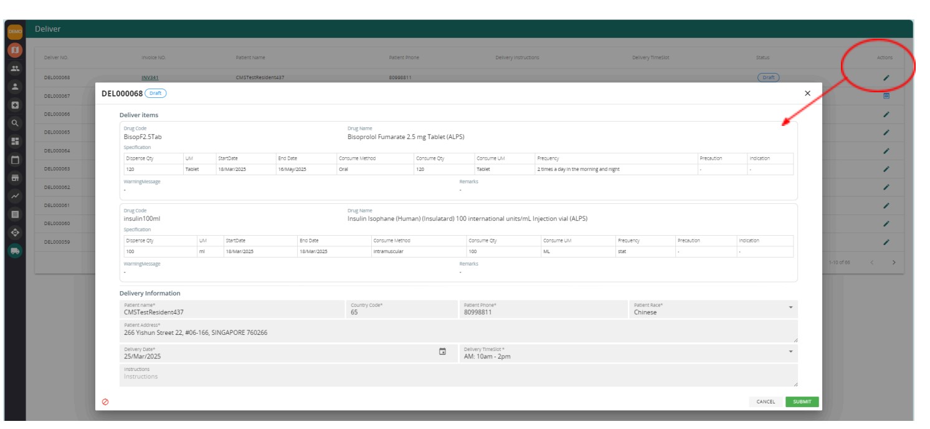Edit delivery DEL000060 with pencil icon
This screenshot has height=429, width=930.
886,224
